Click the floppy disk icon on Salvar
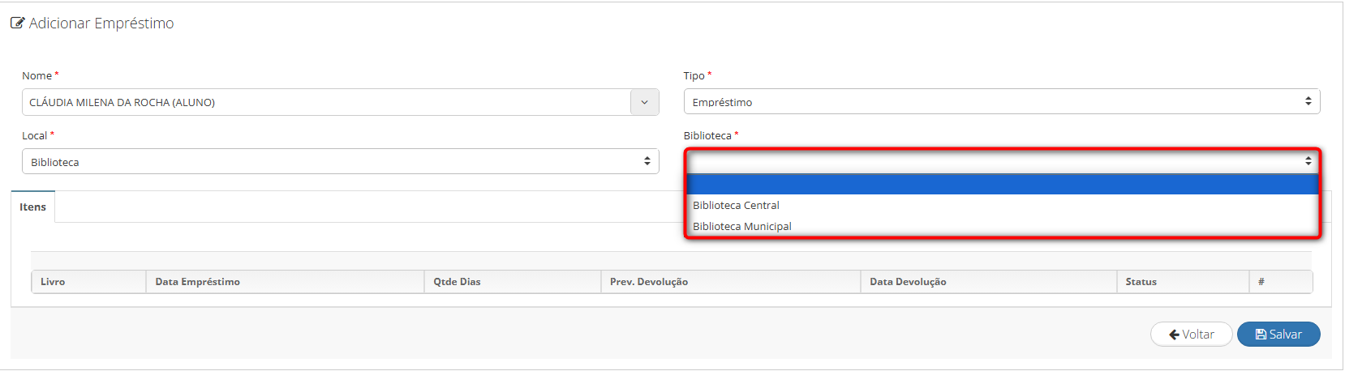Viewport: 1345px width, 371px height. point(1261,335)
